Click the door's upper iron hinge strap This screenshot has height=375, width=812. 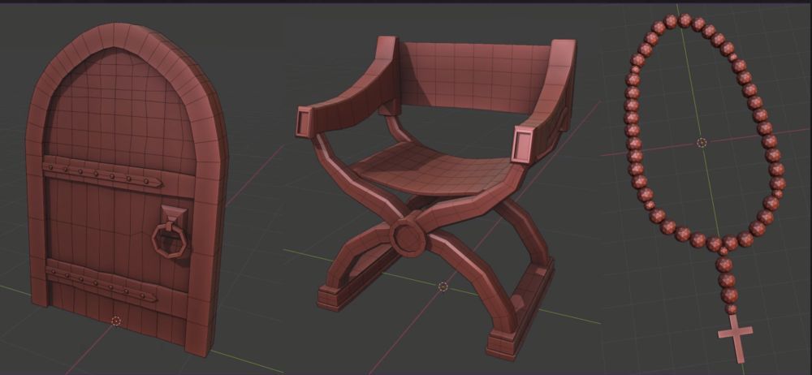(x=102, y=174)
